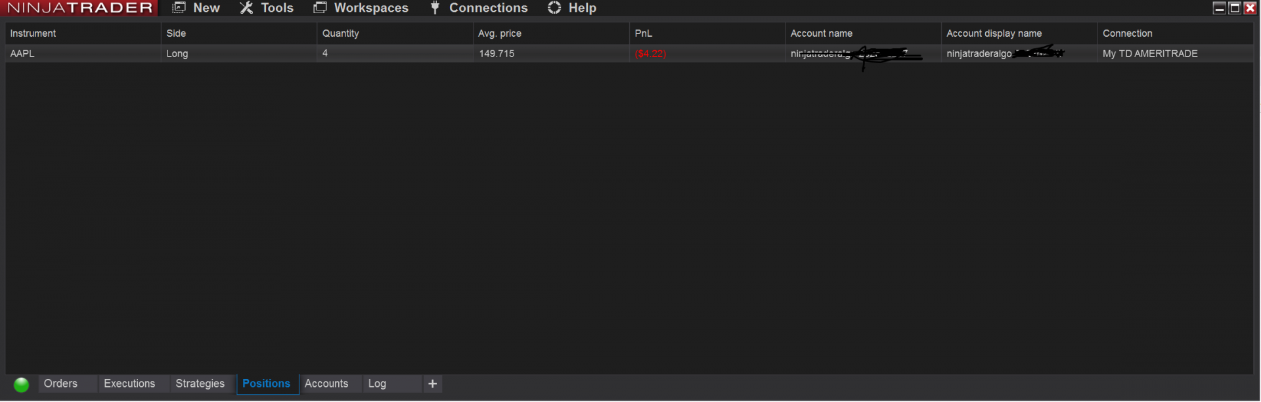Show the Log tab
Image resolution: width=1261 pixels, height=402 pixels.
tap(377, 384)
